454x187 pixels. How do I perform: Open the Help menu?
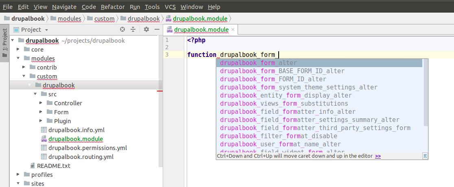point(214,7)
